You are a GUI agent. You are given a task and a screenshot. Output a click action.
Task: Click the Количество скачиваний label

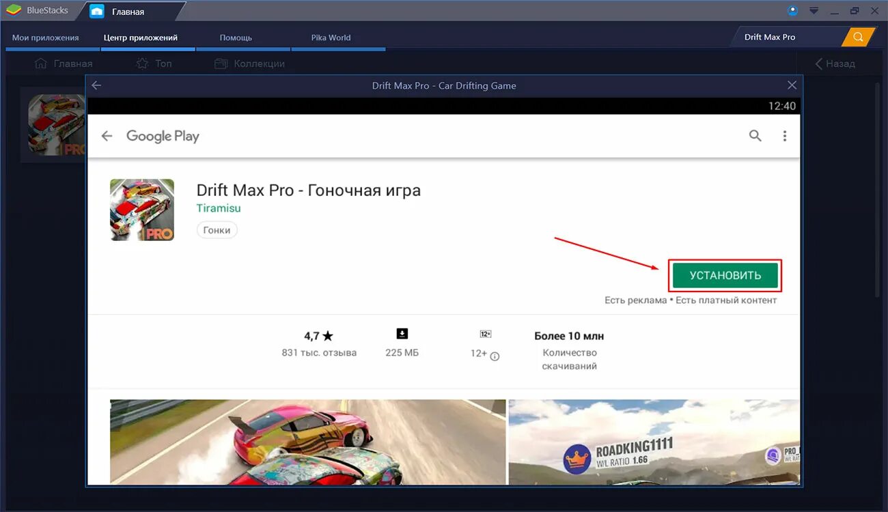[x=570, y=360]
